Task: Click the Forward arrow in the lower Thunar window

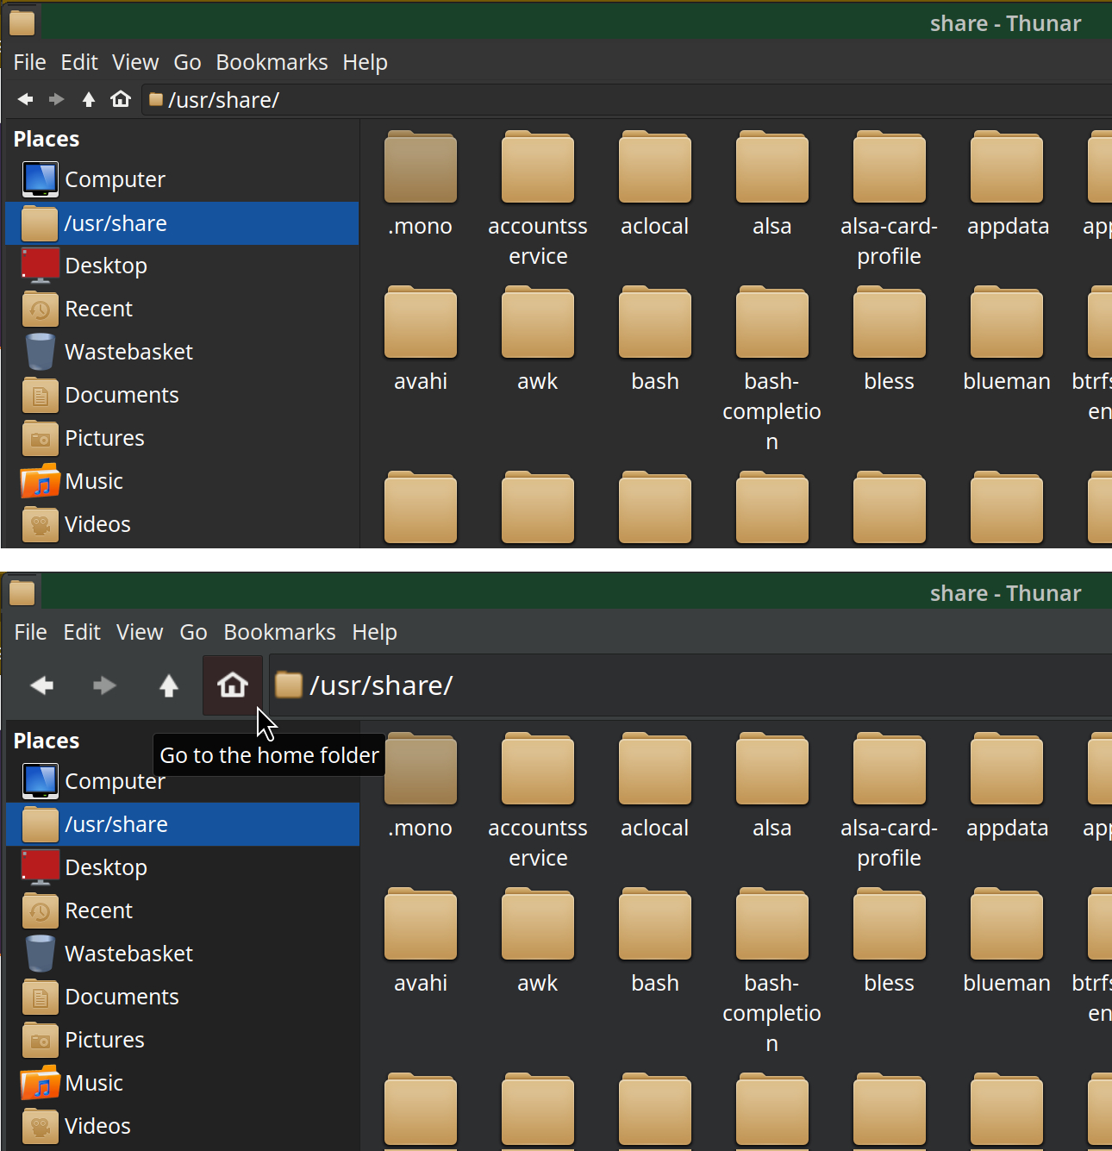Action: click(x=104, y=685)
